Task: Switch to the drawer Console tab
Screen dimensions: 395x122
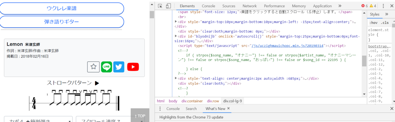Action: pos(173,109)
